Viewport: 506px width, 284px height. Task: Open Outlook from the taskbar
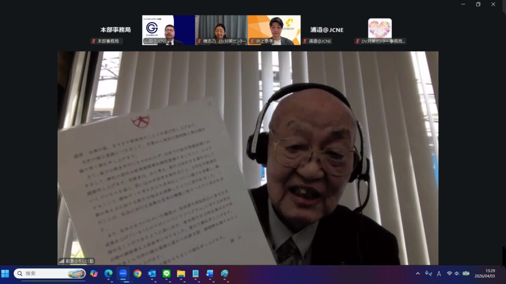click(x=152, y=273)
